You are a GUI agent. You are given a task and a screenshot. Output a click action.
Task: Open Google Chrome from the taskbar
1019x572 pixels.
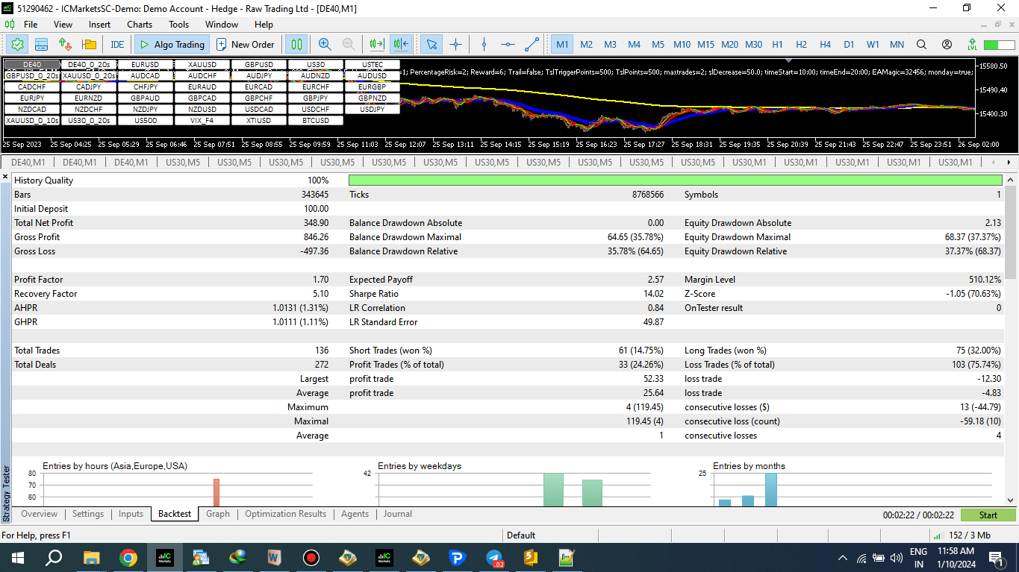pyautogui.click(x=128, y=558)
